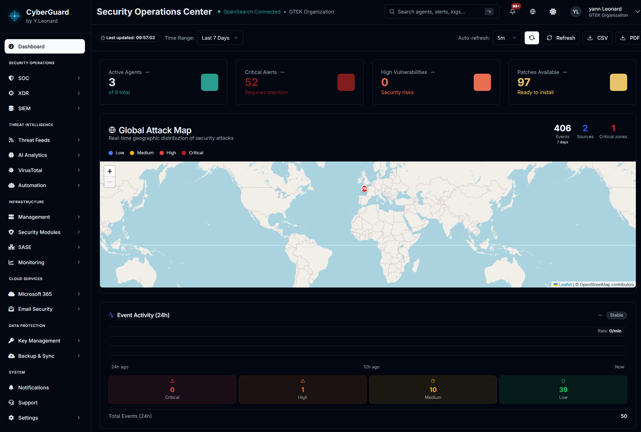Select the SOC sidebar icon
Image resolution: width=641 pixels, height=432 pixels.
11,78
